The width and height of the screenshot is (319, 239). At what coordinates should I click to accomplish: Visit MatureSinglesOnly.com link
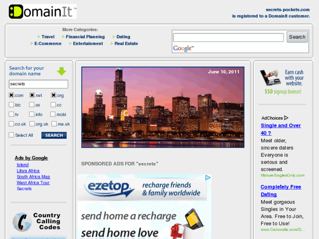pos(283,175)
